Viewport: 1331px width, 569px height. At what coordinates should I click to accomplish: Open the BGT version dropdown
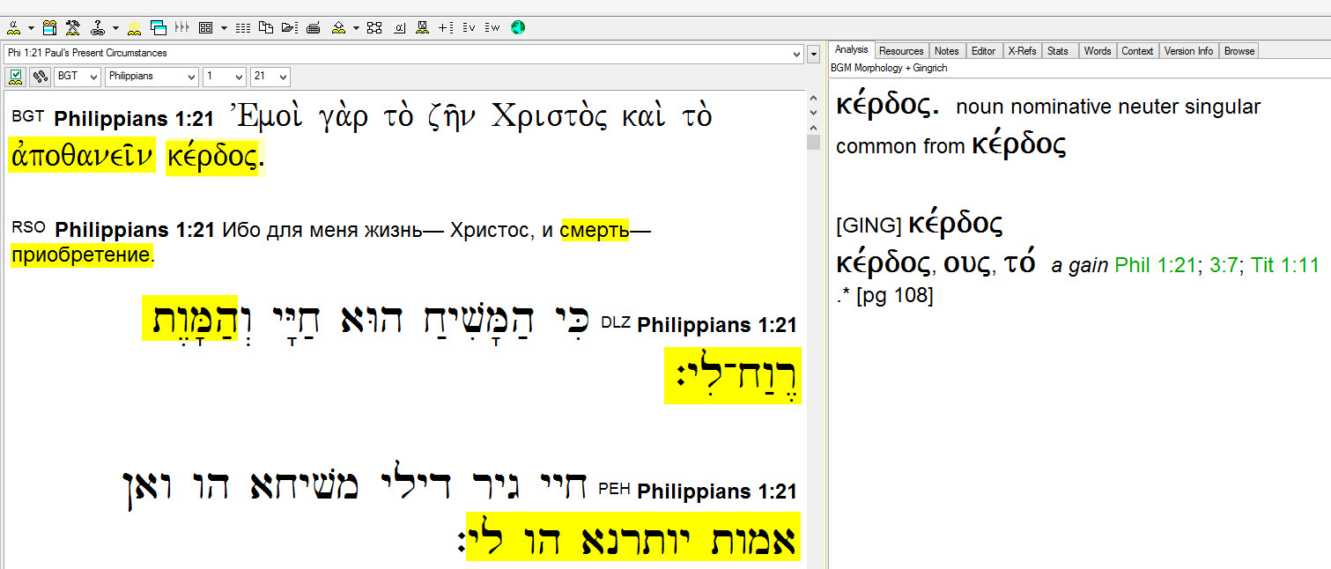78,77
